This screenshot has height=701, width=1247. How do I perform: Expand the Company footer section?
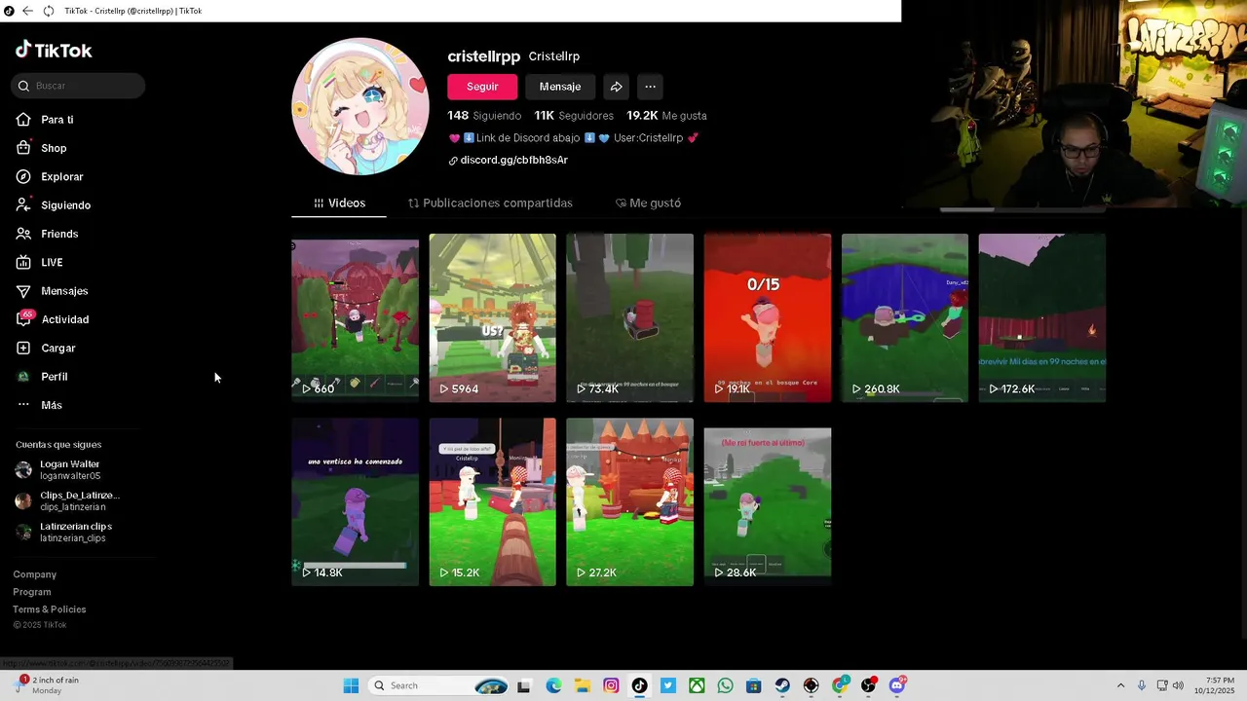(x=35, y=574)
